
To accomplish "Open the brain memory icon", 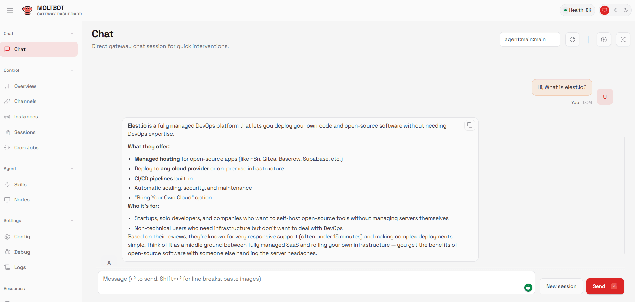I will click(x=604, y=39).
